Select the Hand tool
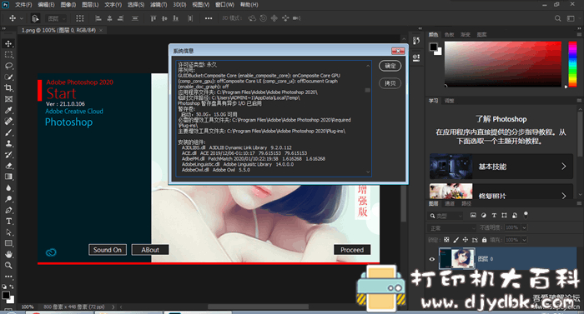 pos(8,255)
